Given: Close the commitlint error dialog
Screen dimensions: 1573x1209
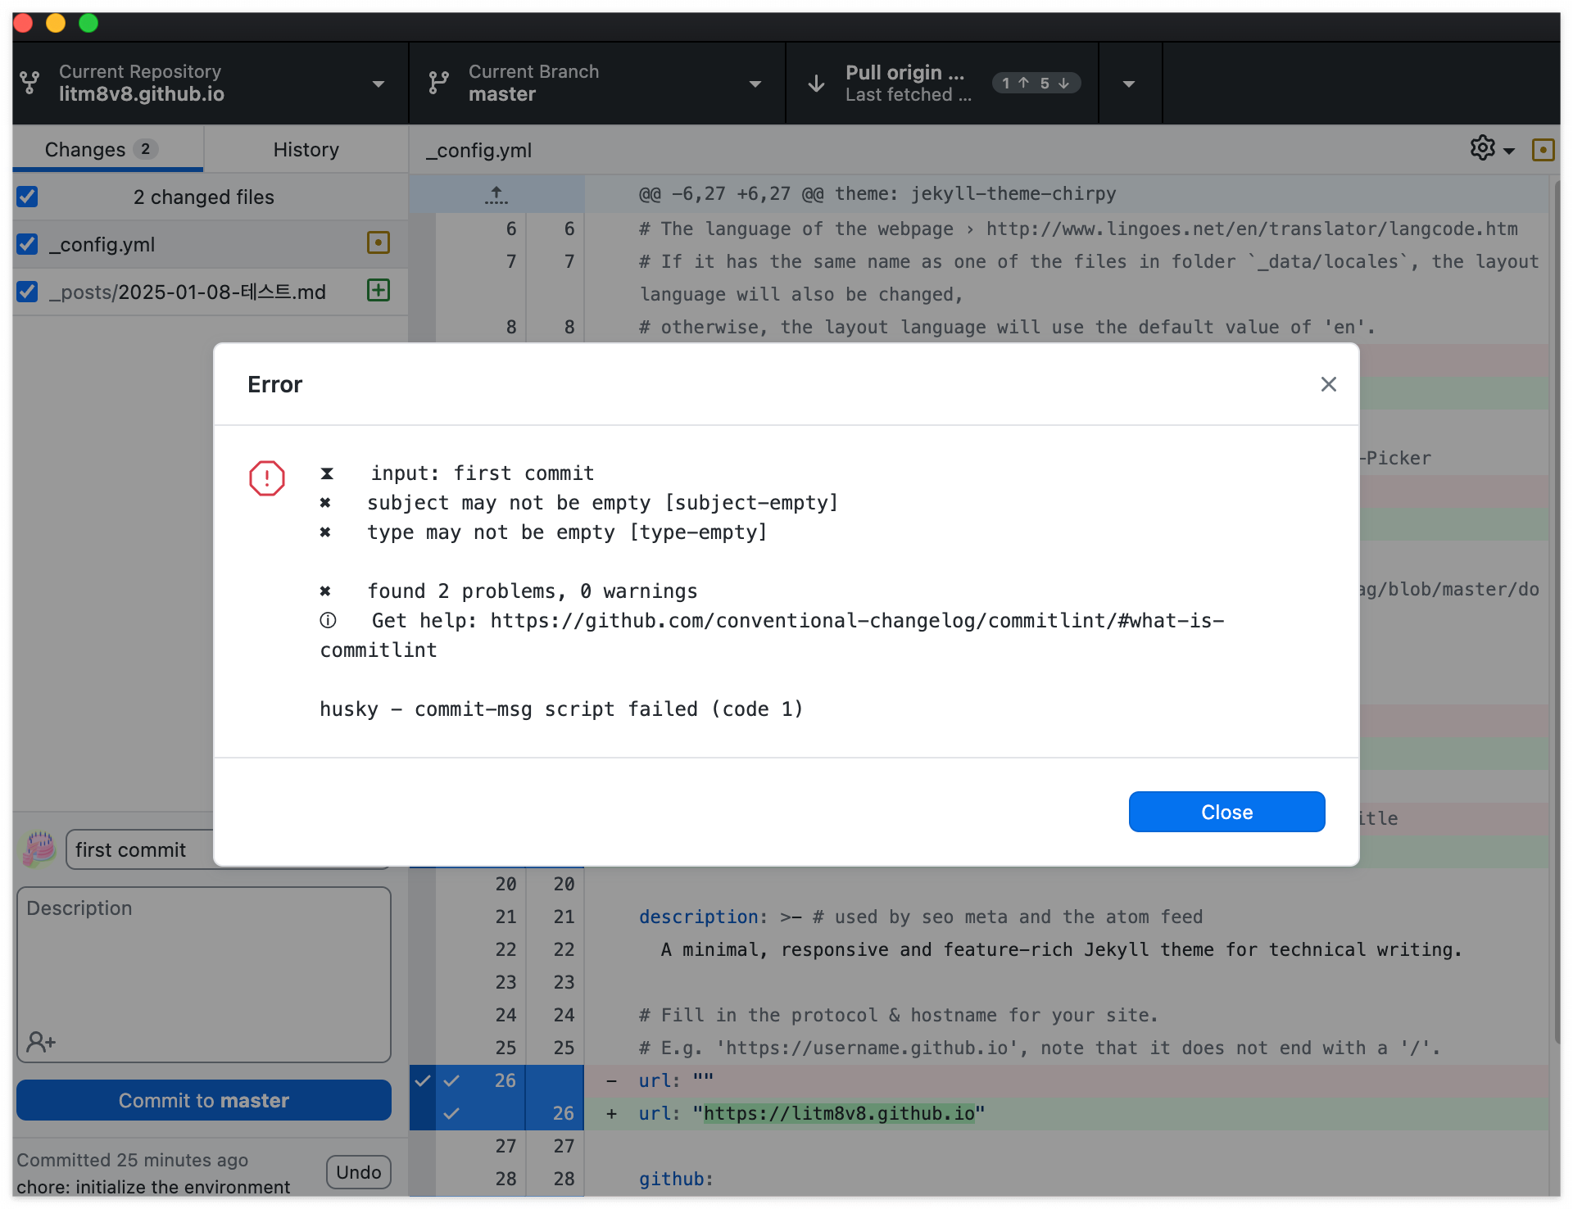Looking at the screenshot, I should click(x=1226, y=811).
